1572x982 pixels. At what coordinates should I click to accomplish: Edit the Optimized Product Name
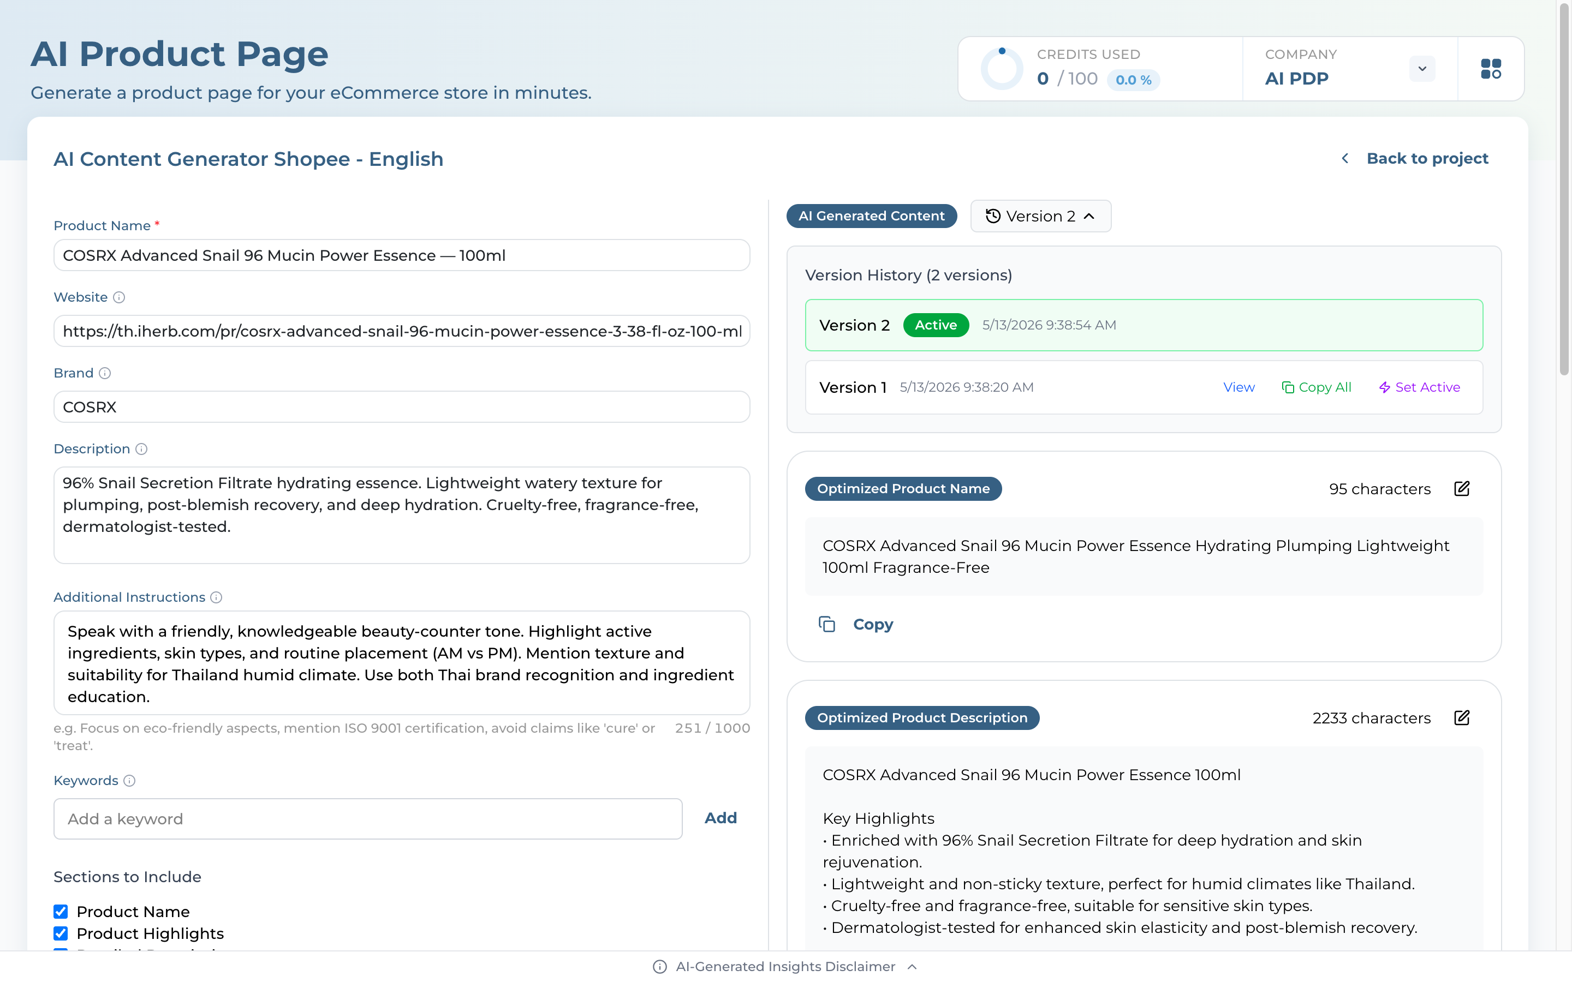(1462, 489)
